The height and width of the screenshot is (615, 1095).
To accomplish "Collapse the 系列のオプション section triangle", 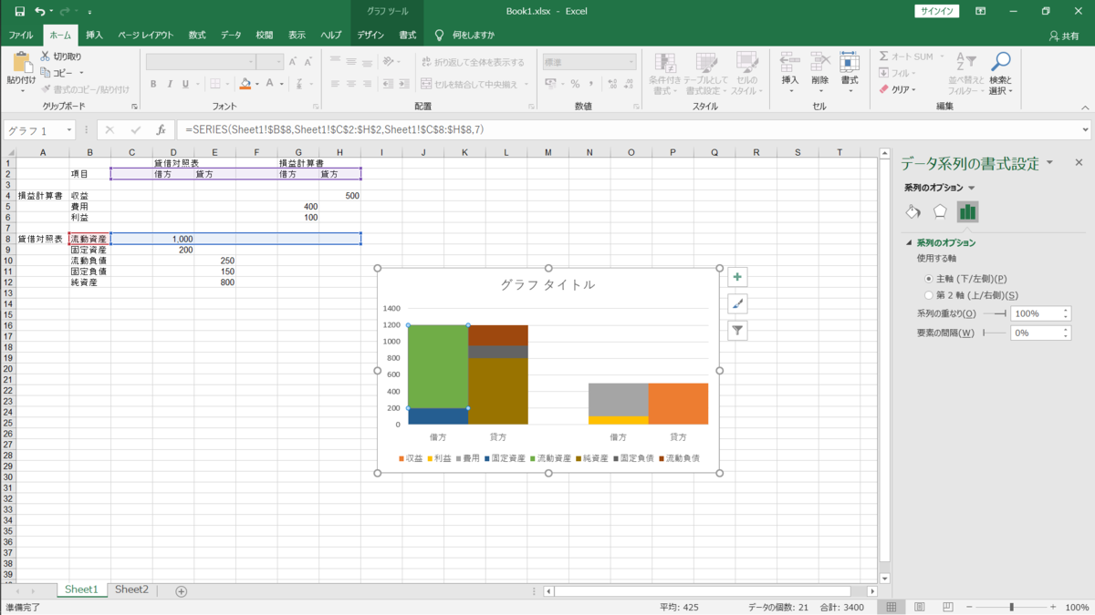I will click(x=908, y=243).
